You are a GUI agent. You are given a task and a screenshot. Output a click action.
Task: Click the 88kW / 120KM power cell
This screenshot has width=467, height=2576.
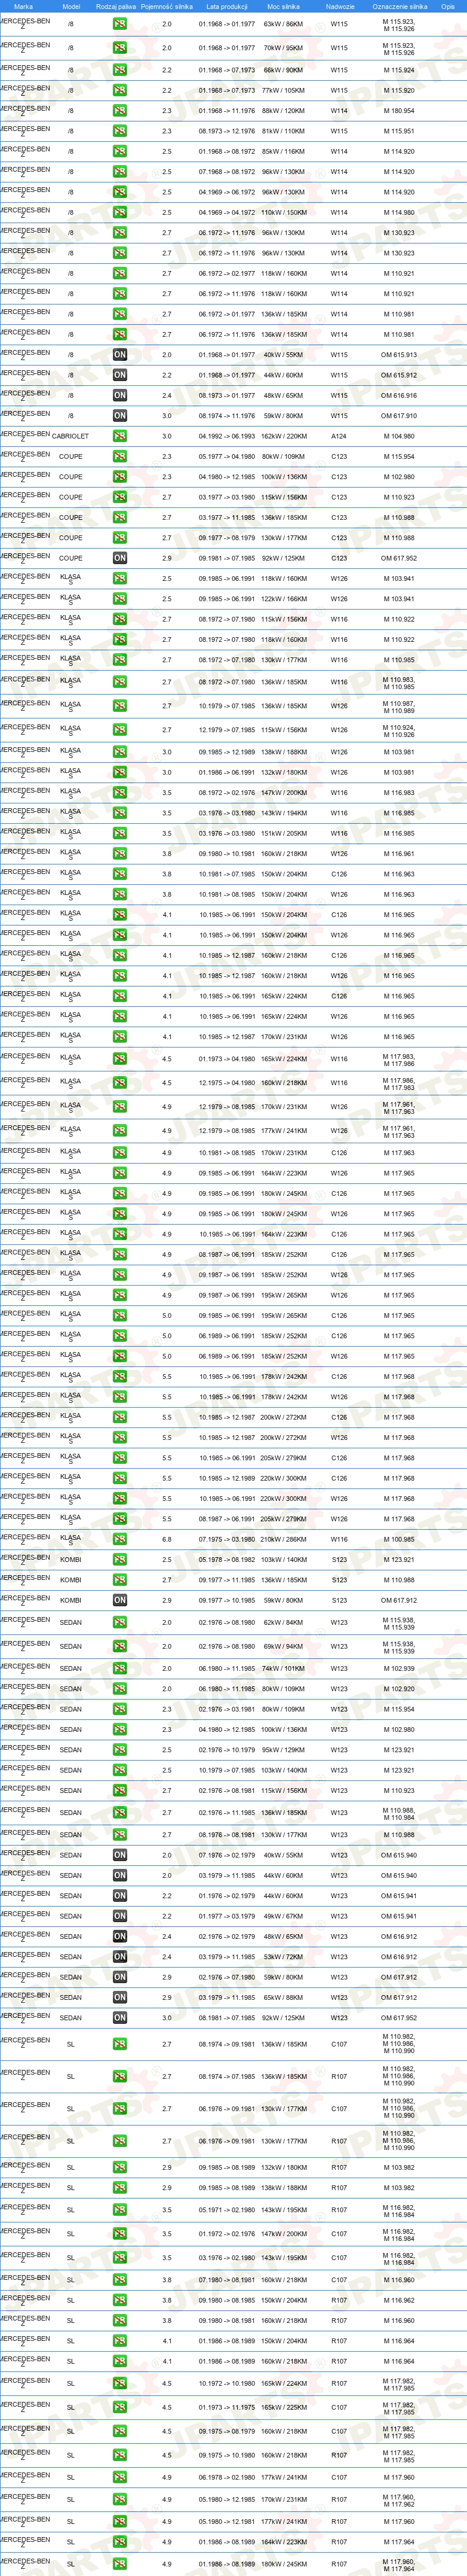(x=284, y=111)
